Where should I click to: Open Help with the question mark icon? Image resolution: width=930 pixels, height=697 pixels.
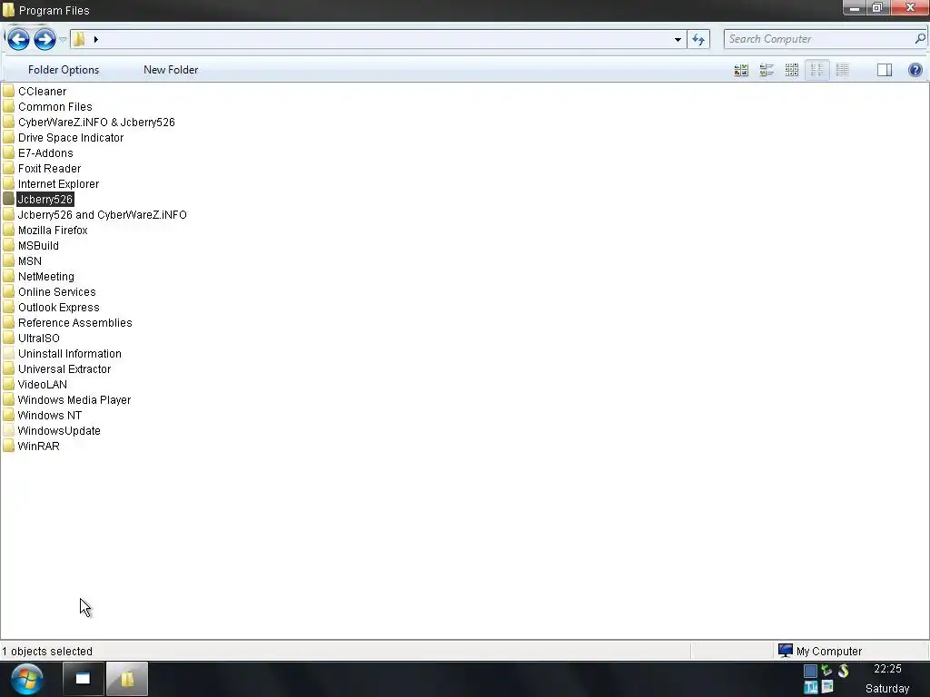click(x=915, y=70)
